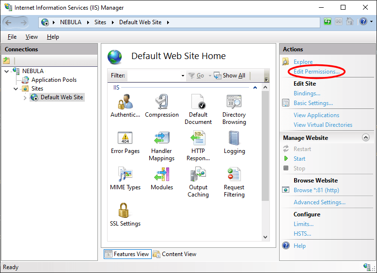Open the Bindings link
377x273 pixels.
pos(307,93)
